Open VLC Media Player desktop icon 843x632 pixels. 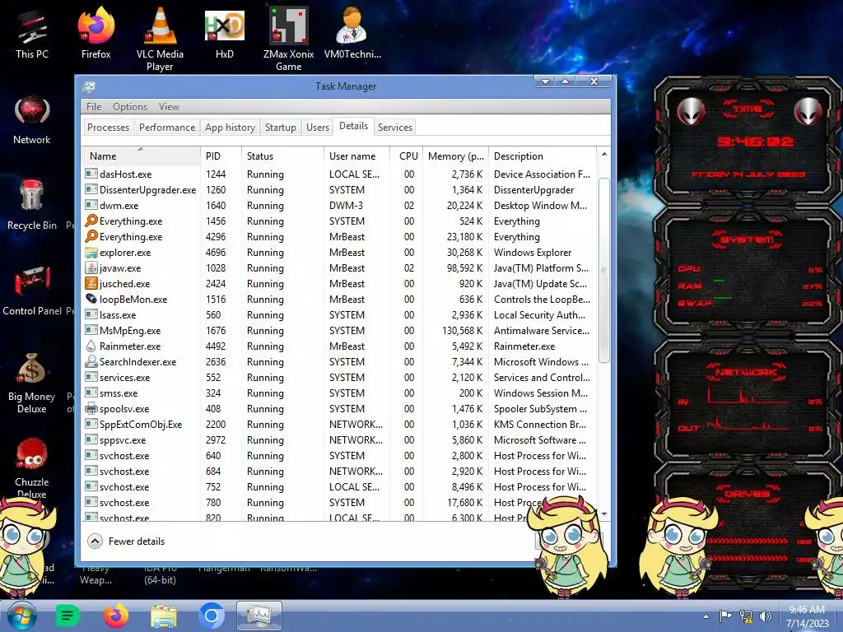coord(160,39)
